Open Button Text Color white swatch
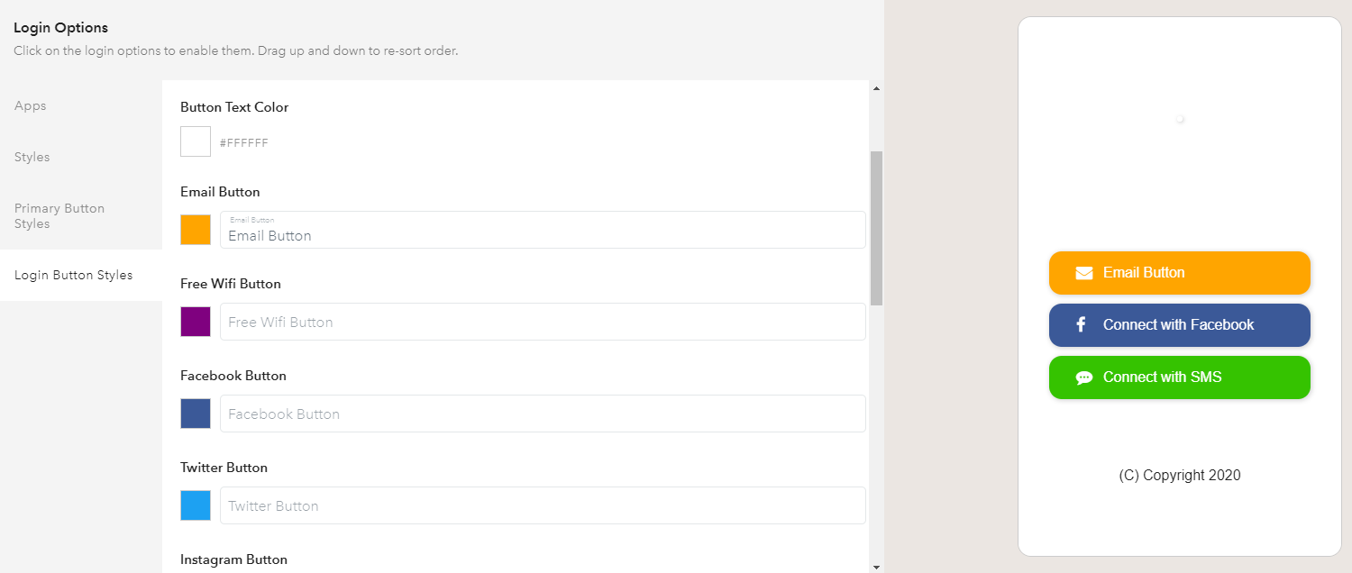Image resolution: width=1352 pixels, height=573 pixels. coord(196,141)
